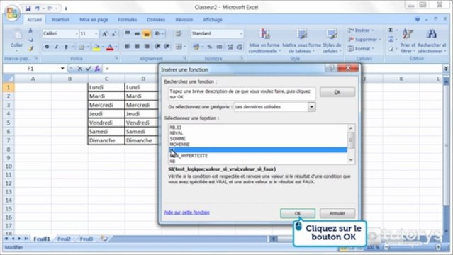The width and height of the screenshot is (453, 255).
Task: Open the Calibri font name dropdown
Action: coord(77,34)
